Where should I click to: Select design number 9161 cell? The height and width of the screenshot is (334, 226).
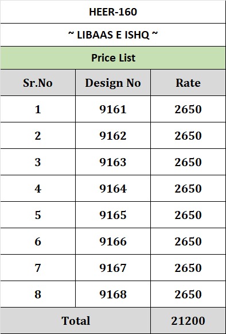pos(113,109)
